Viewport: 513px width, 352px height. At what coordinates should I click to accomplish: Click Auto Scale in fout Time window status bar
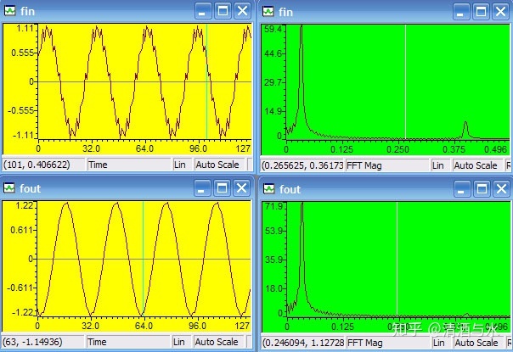coord(219,342)
